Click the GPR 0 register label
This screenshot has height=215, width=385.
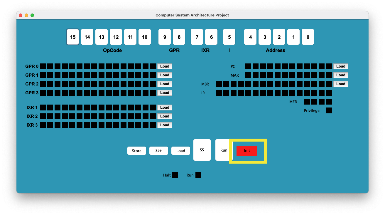32,66
